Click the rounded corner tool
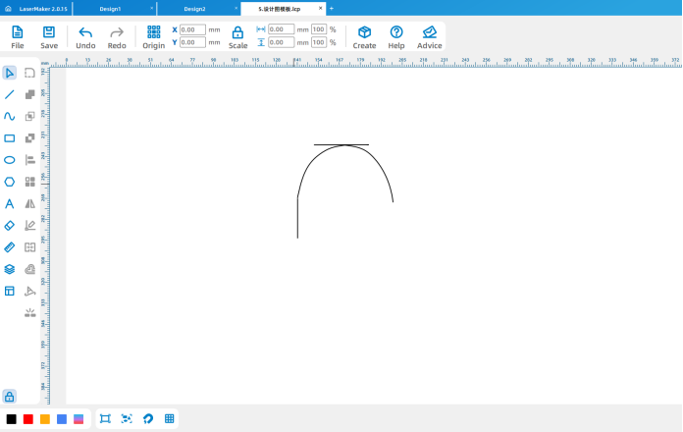Screen dimensions: 683x432 click(x=29, y=73)
